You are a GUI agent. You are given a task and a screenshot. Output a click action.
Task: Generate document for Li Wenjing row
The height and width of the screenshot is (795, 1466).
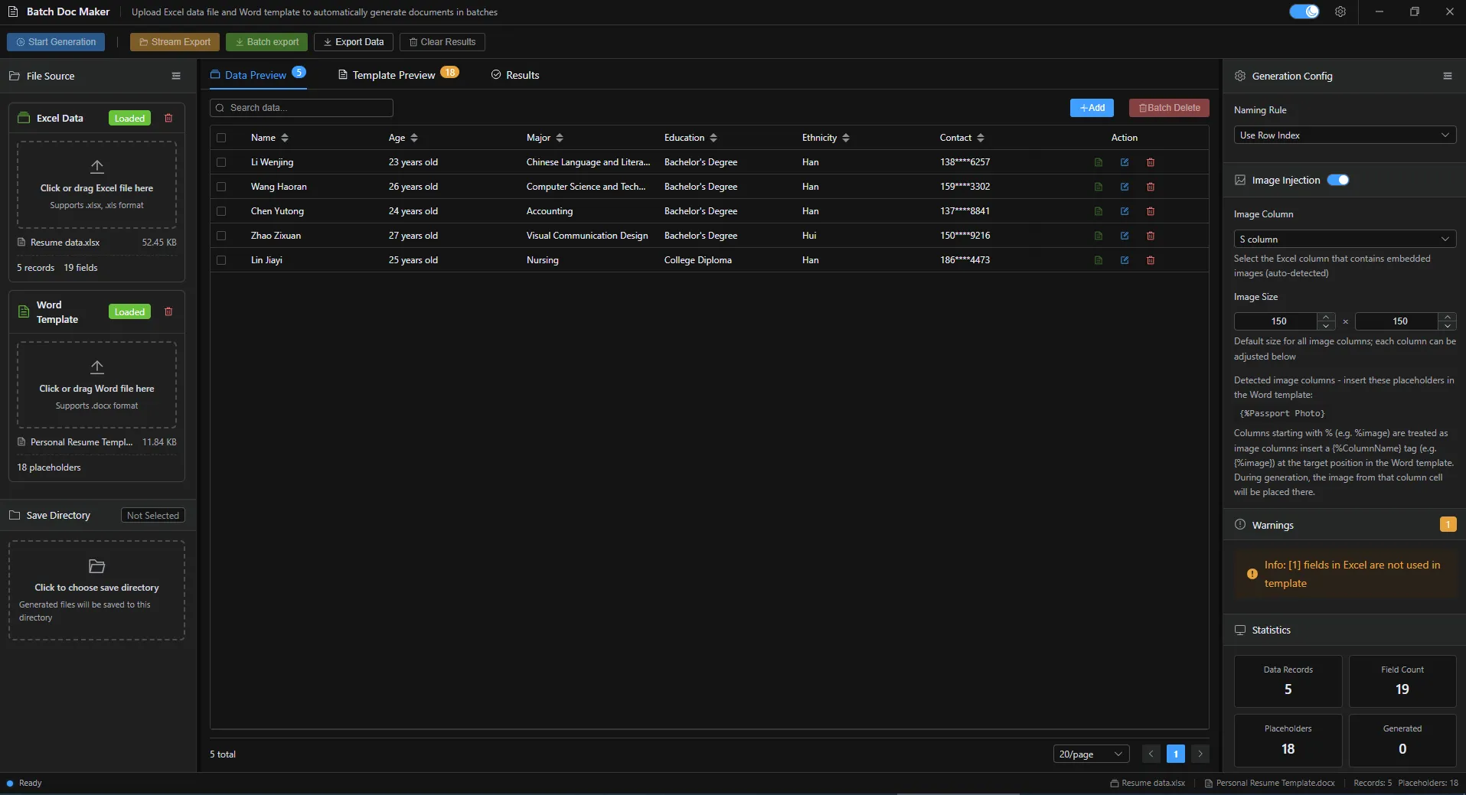tap(1099, 162)
